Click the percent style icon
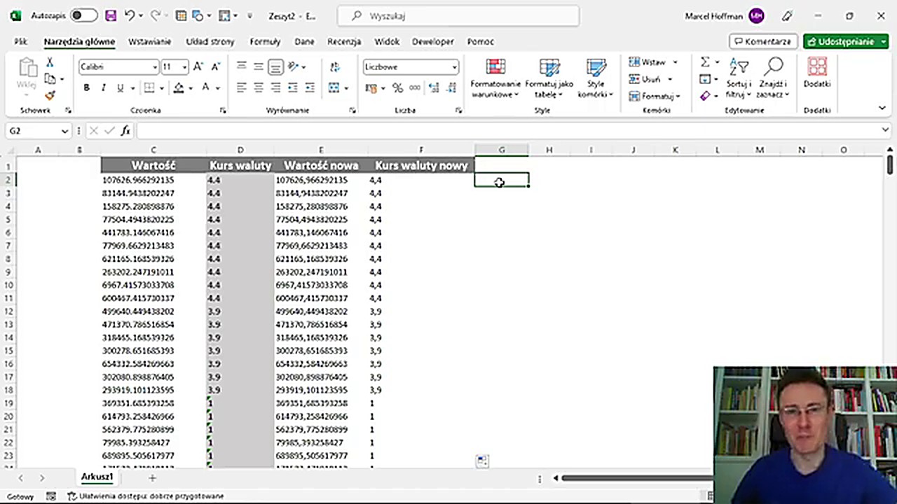 [397, 87]
